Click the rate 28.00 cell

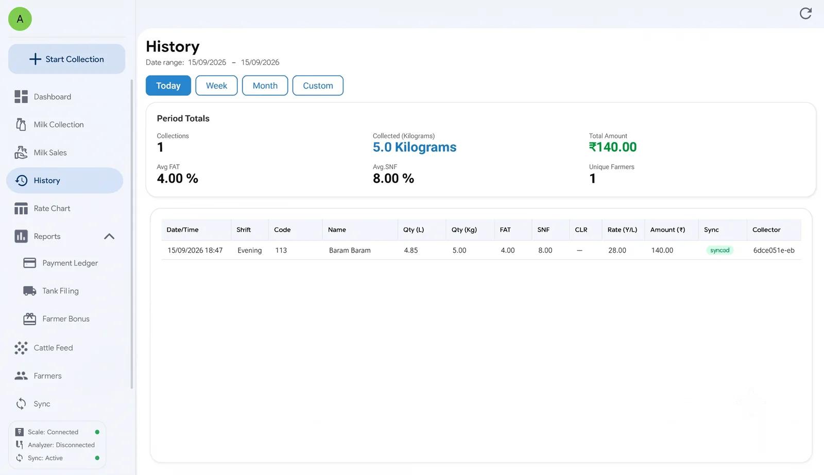[617, 250]
